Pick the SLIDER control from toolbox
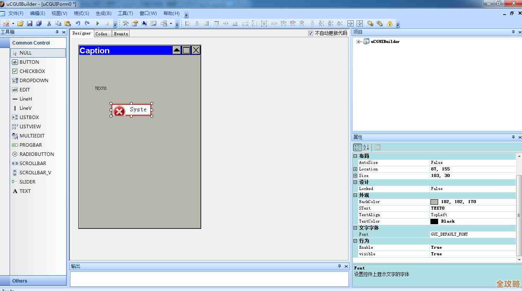The height and width of the screenshot is (291, 522). point(27,182)
